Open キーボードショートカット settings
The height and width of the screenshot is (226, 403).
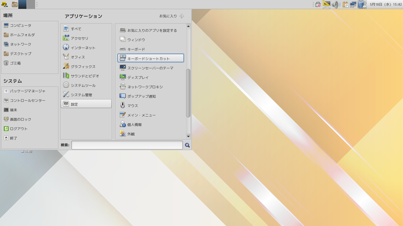pos(151,58)
